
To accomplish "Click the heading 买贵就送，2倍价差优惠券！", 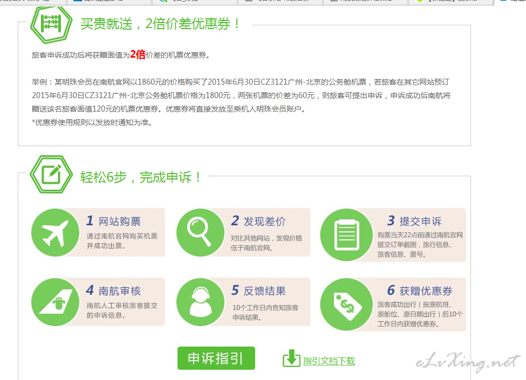I will 160,24.
